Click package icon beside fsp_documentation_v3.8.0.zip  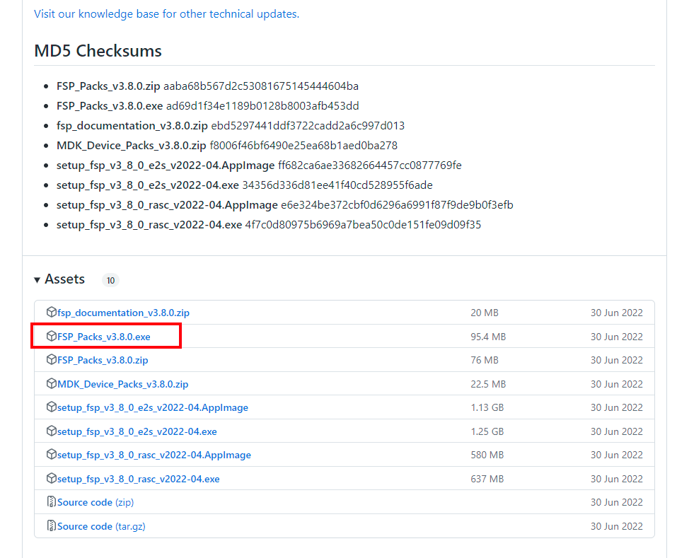tap(51, 313)
